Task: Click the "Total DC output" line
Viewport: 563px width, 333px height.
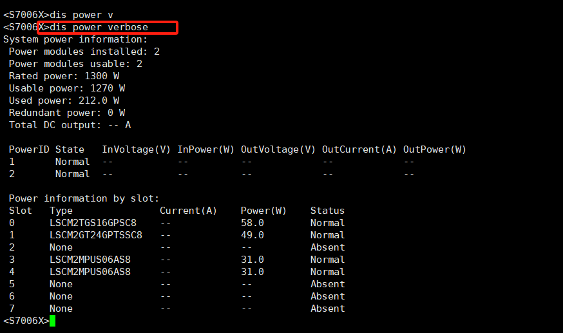Action: coord(70,125)
